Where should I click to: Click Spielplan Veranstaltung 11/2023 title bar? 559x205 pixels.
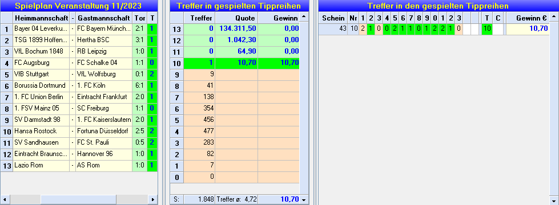[x=79, y=6]
